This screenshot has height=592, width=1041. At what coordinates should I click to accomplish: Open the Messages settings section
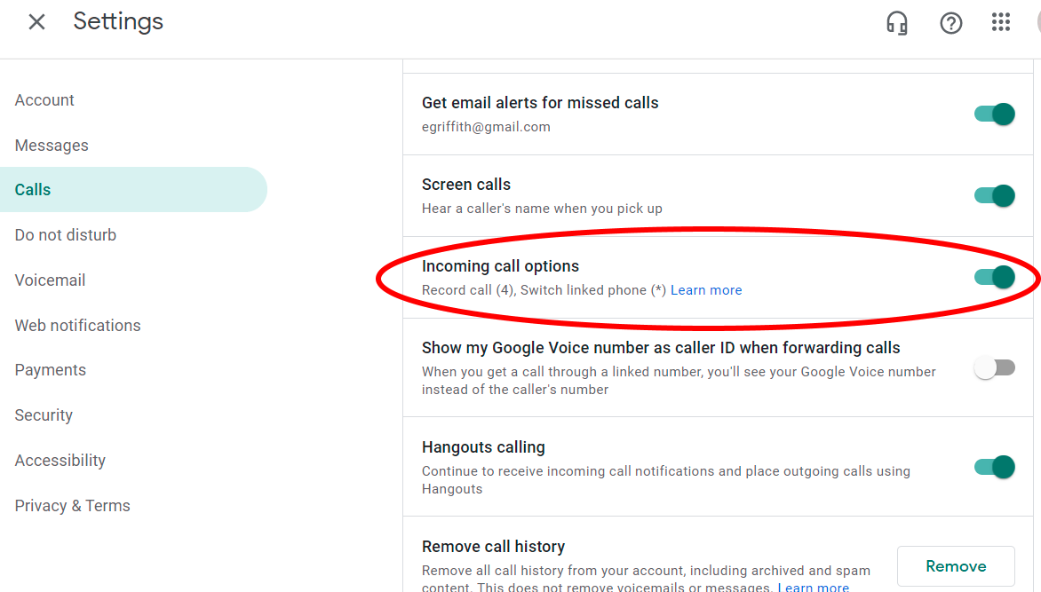[52, 146]
